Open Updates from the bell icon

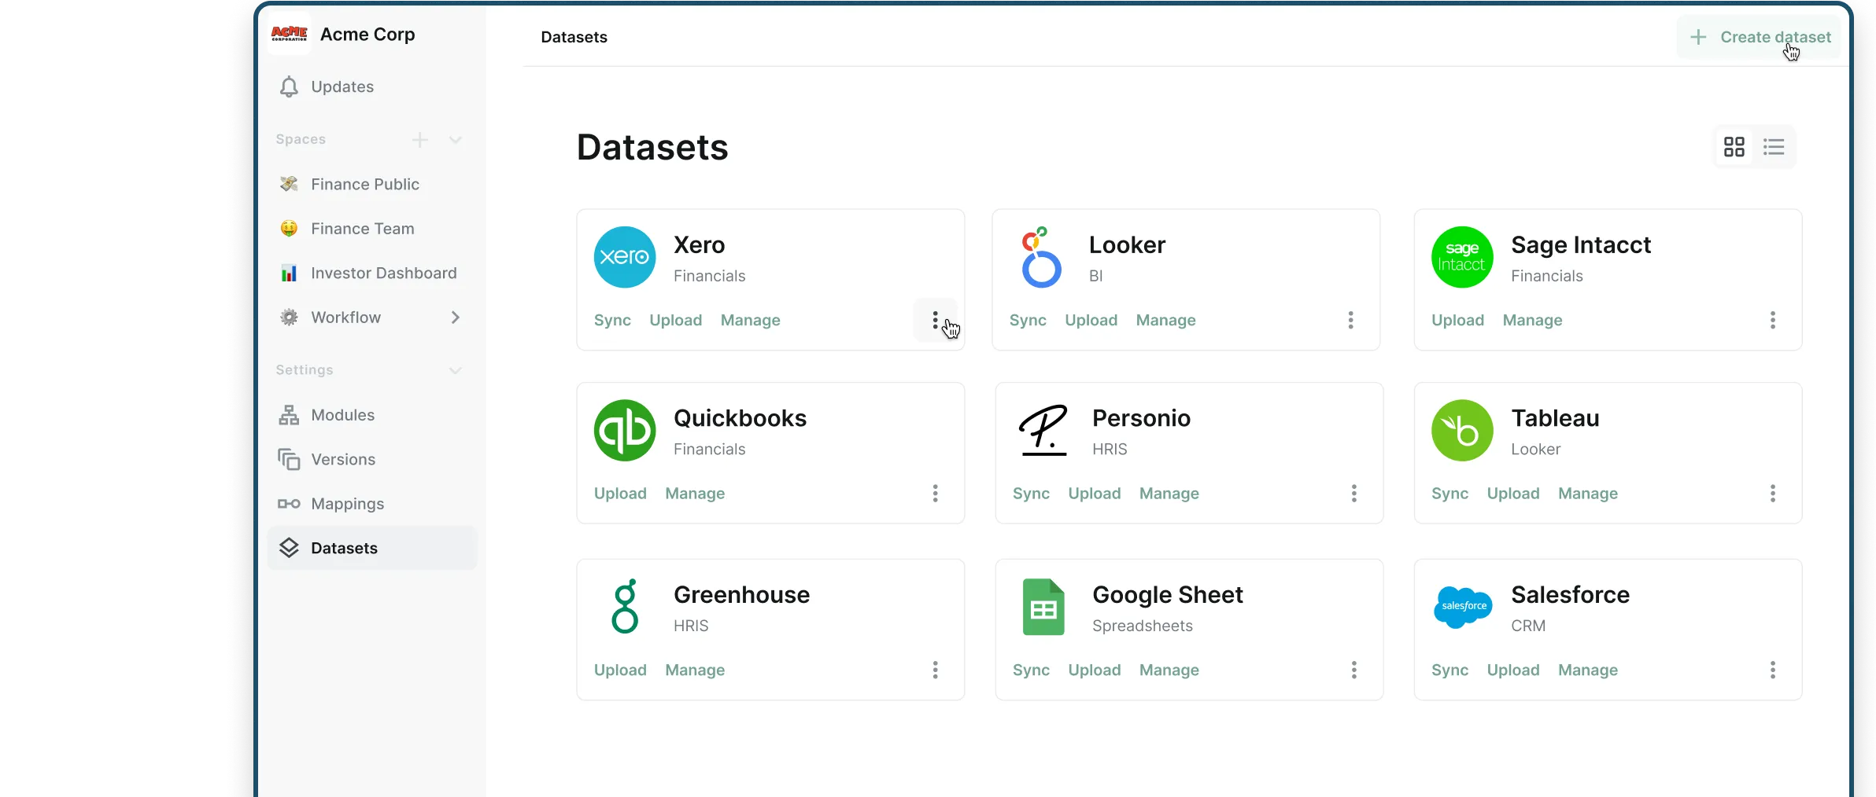click(289, 86)
